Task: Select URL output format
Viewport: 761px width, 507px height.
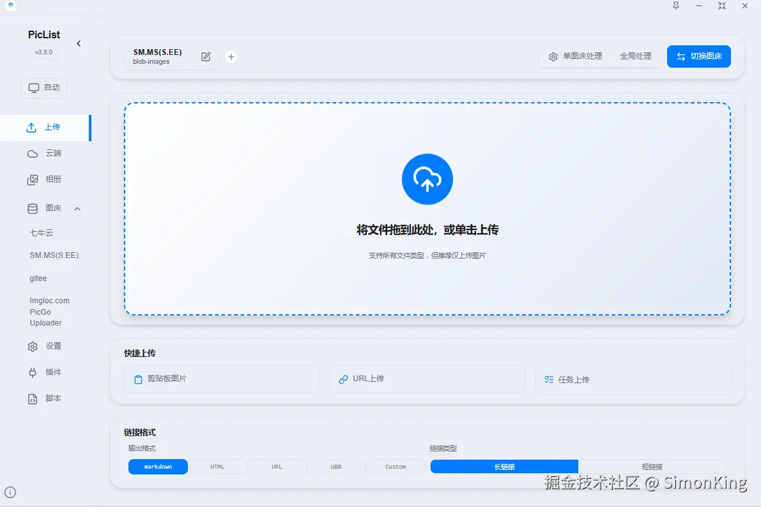Action: coord(277,467)
